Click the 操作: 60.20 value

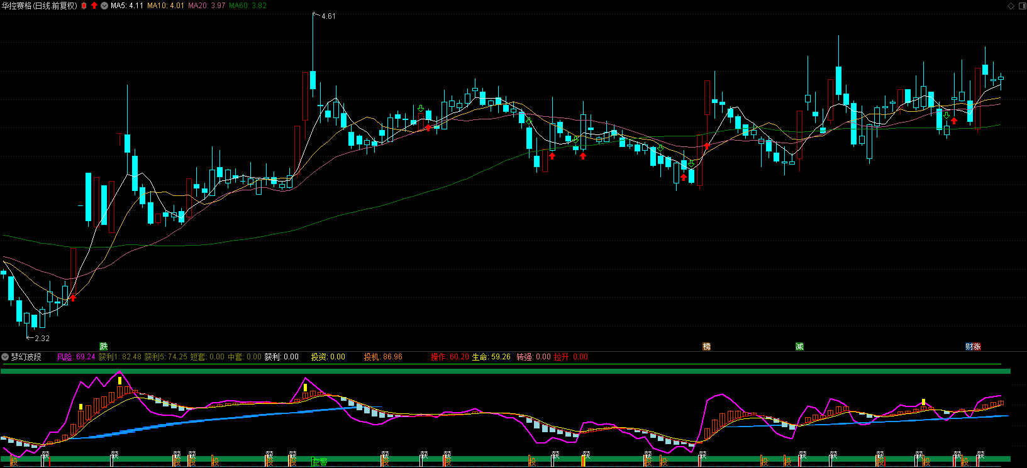tap(450, 357)
